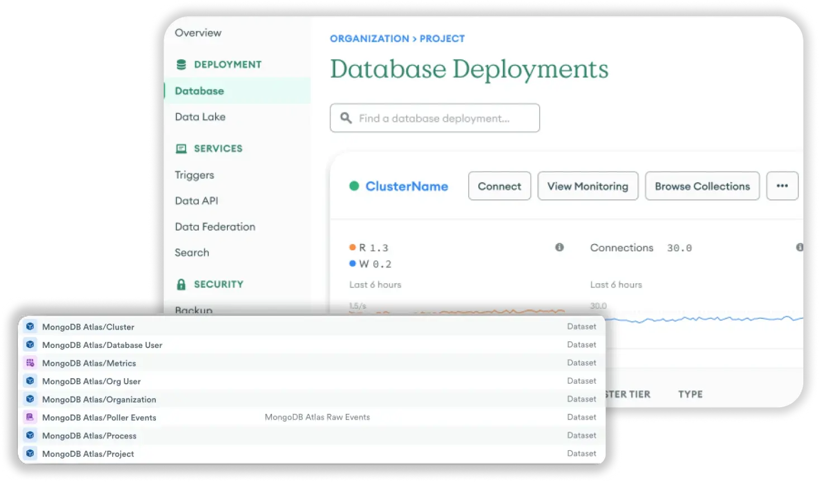Click the green status dot beside ClusterName
The width and height of the screenshot is (819, 482).
pyautogui.click(x=355, y=186)
